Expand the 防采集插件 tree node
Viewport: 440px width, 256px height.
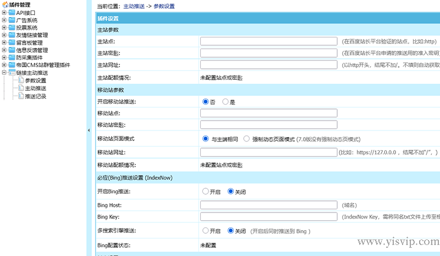pyautogui.click(x=4, y=57)
